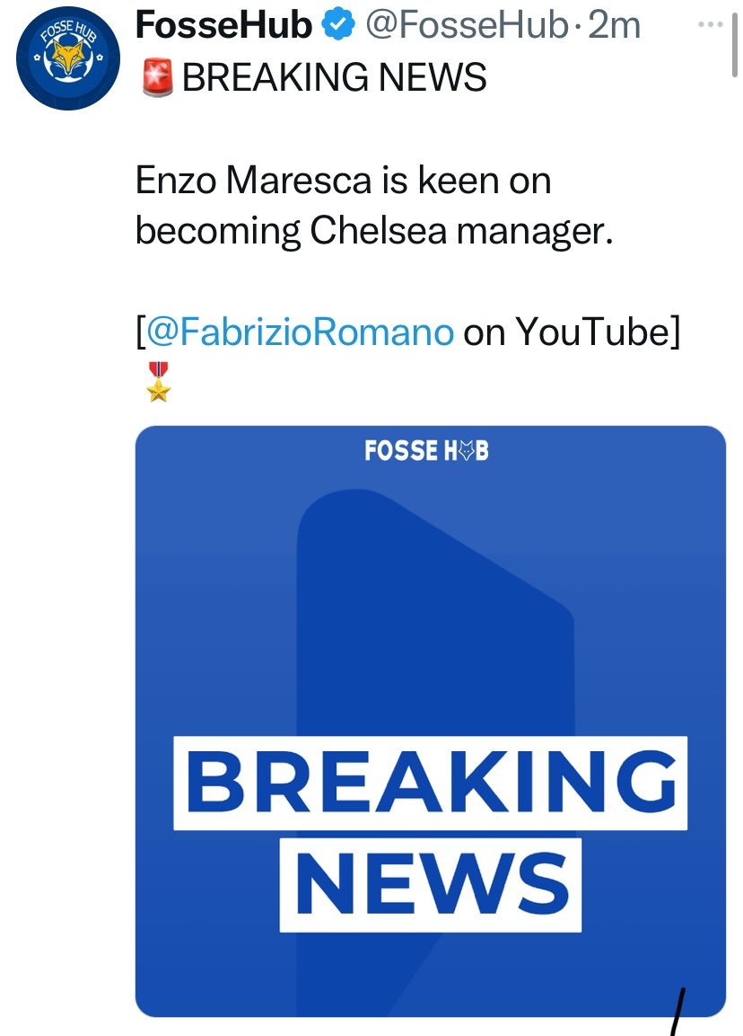The height and width of the screenshot is (1036, 743).
Task: Click the black line below the image corner
Action: pyautogui.click(x=678, y=1012)
